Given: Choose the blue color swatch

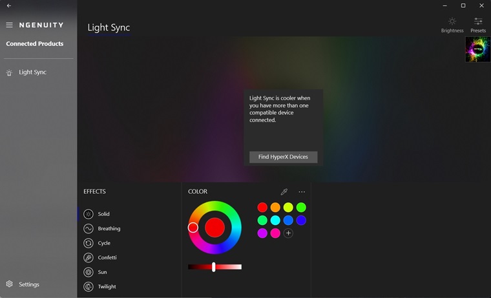Looking at the screenshot, I should 288,220.
